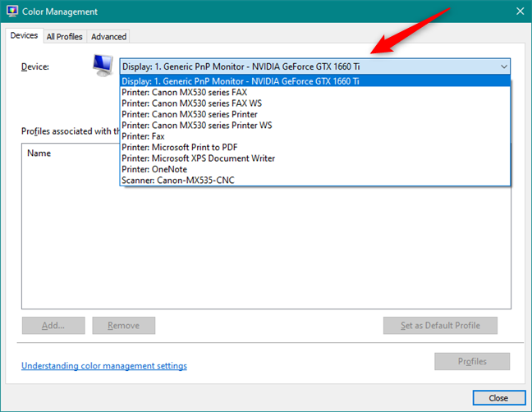Click the Device: label
Screen dimensions: 532x412
point(35,66)
